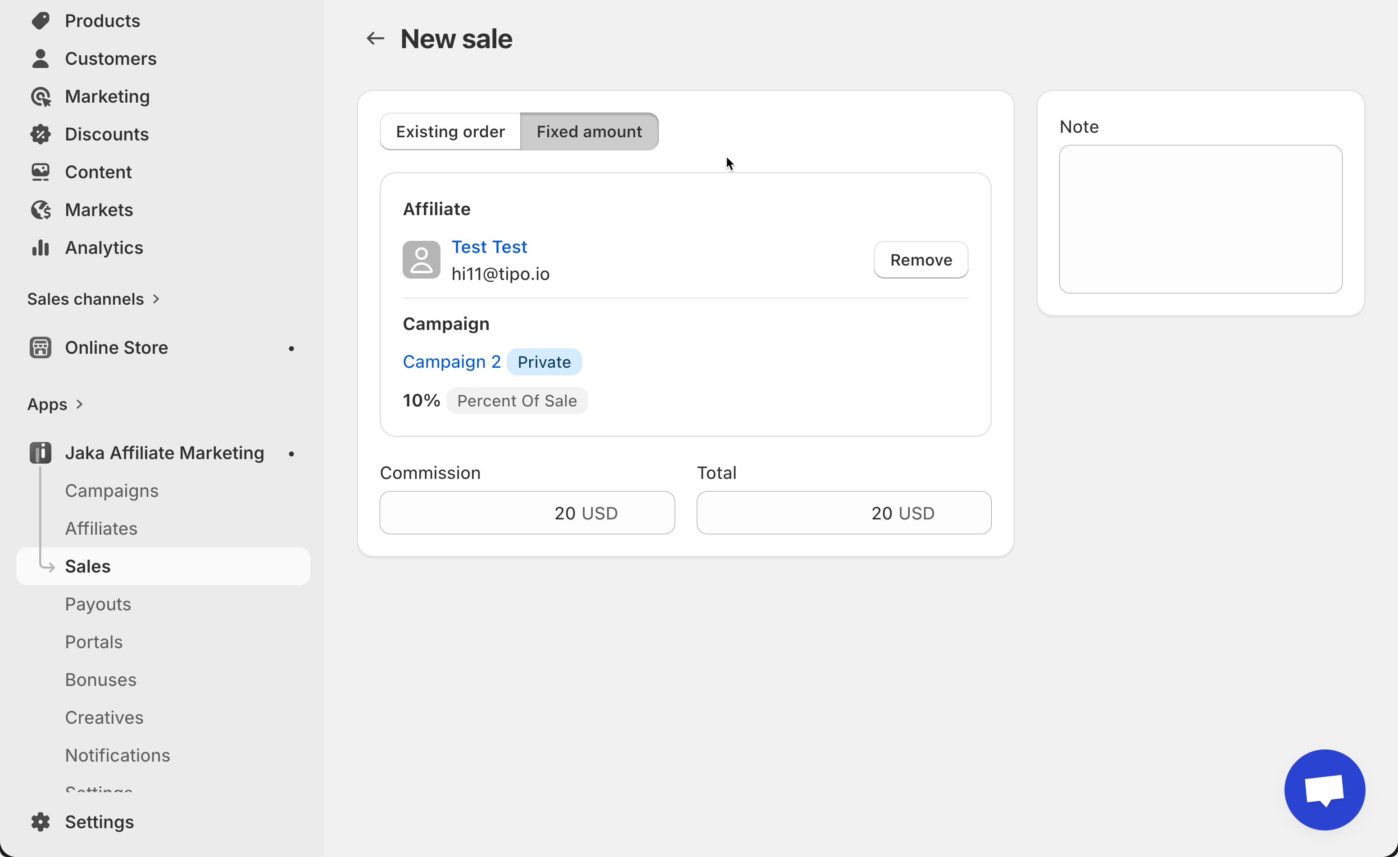Click the Jaka Affiliate Marketing app icon
1398x857 pixels.
(40, 453)
